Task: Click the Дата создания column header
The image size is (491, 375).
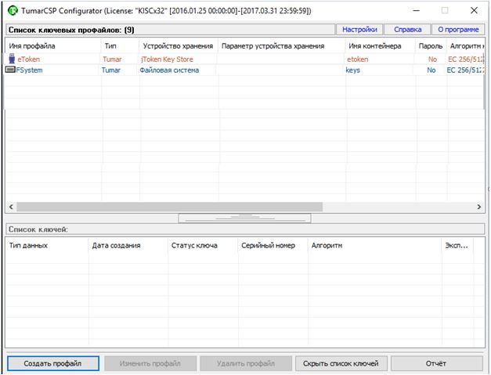Action: click(x=116, y=245)
